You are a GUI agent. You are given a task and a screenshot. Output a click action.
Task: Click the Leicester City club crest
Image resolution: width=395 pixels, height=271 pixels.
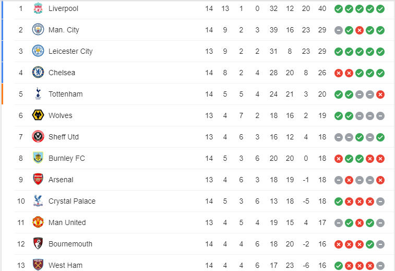[x=38, y=51]
